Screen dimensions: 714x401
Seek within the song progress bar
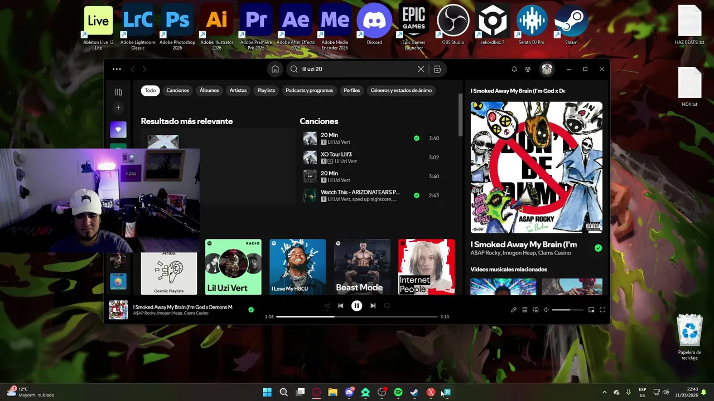(357, 317)
